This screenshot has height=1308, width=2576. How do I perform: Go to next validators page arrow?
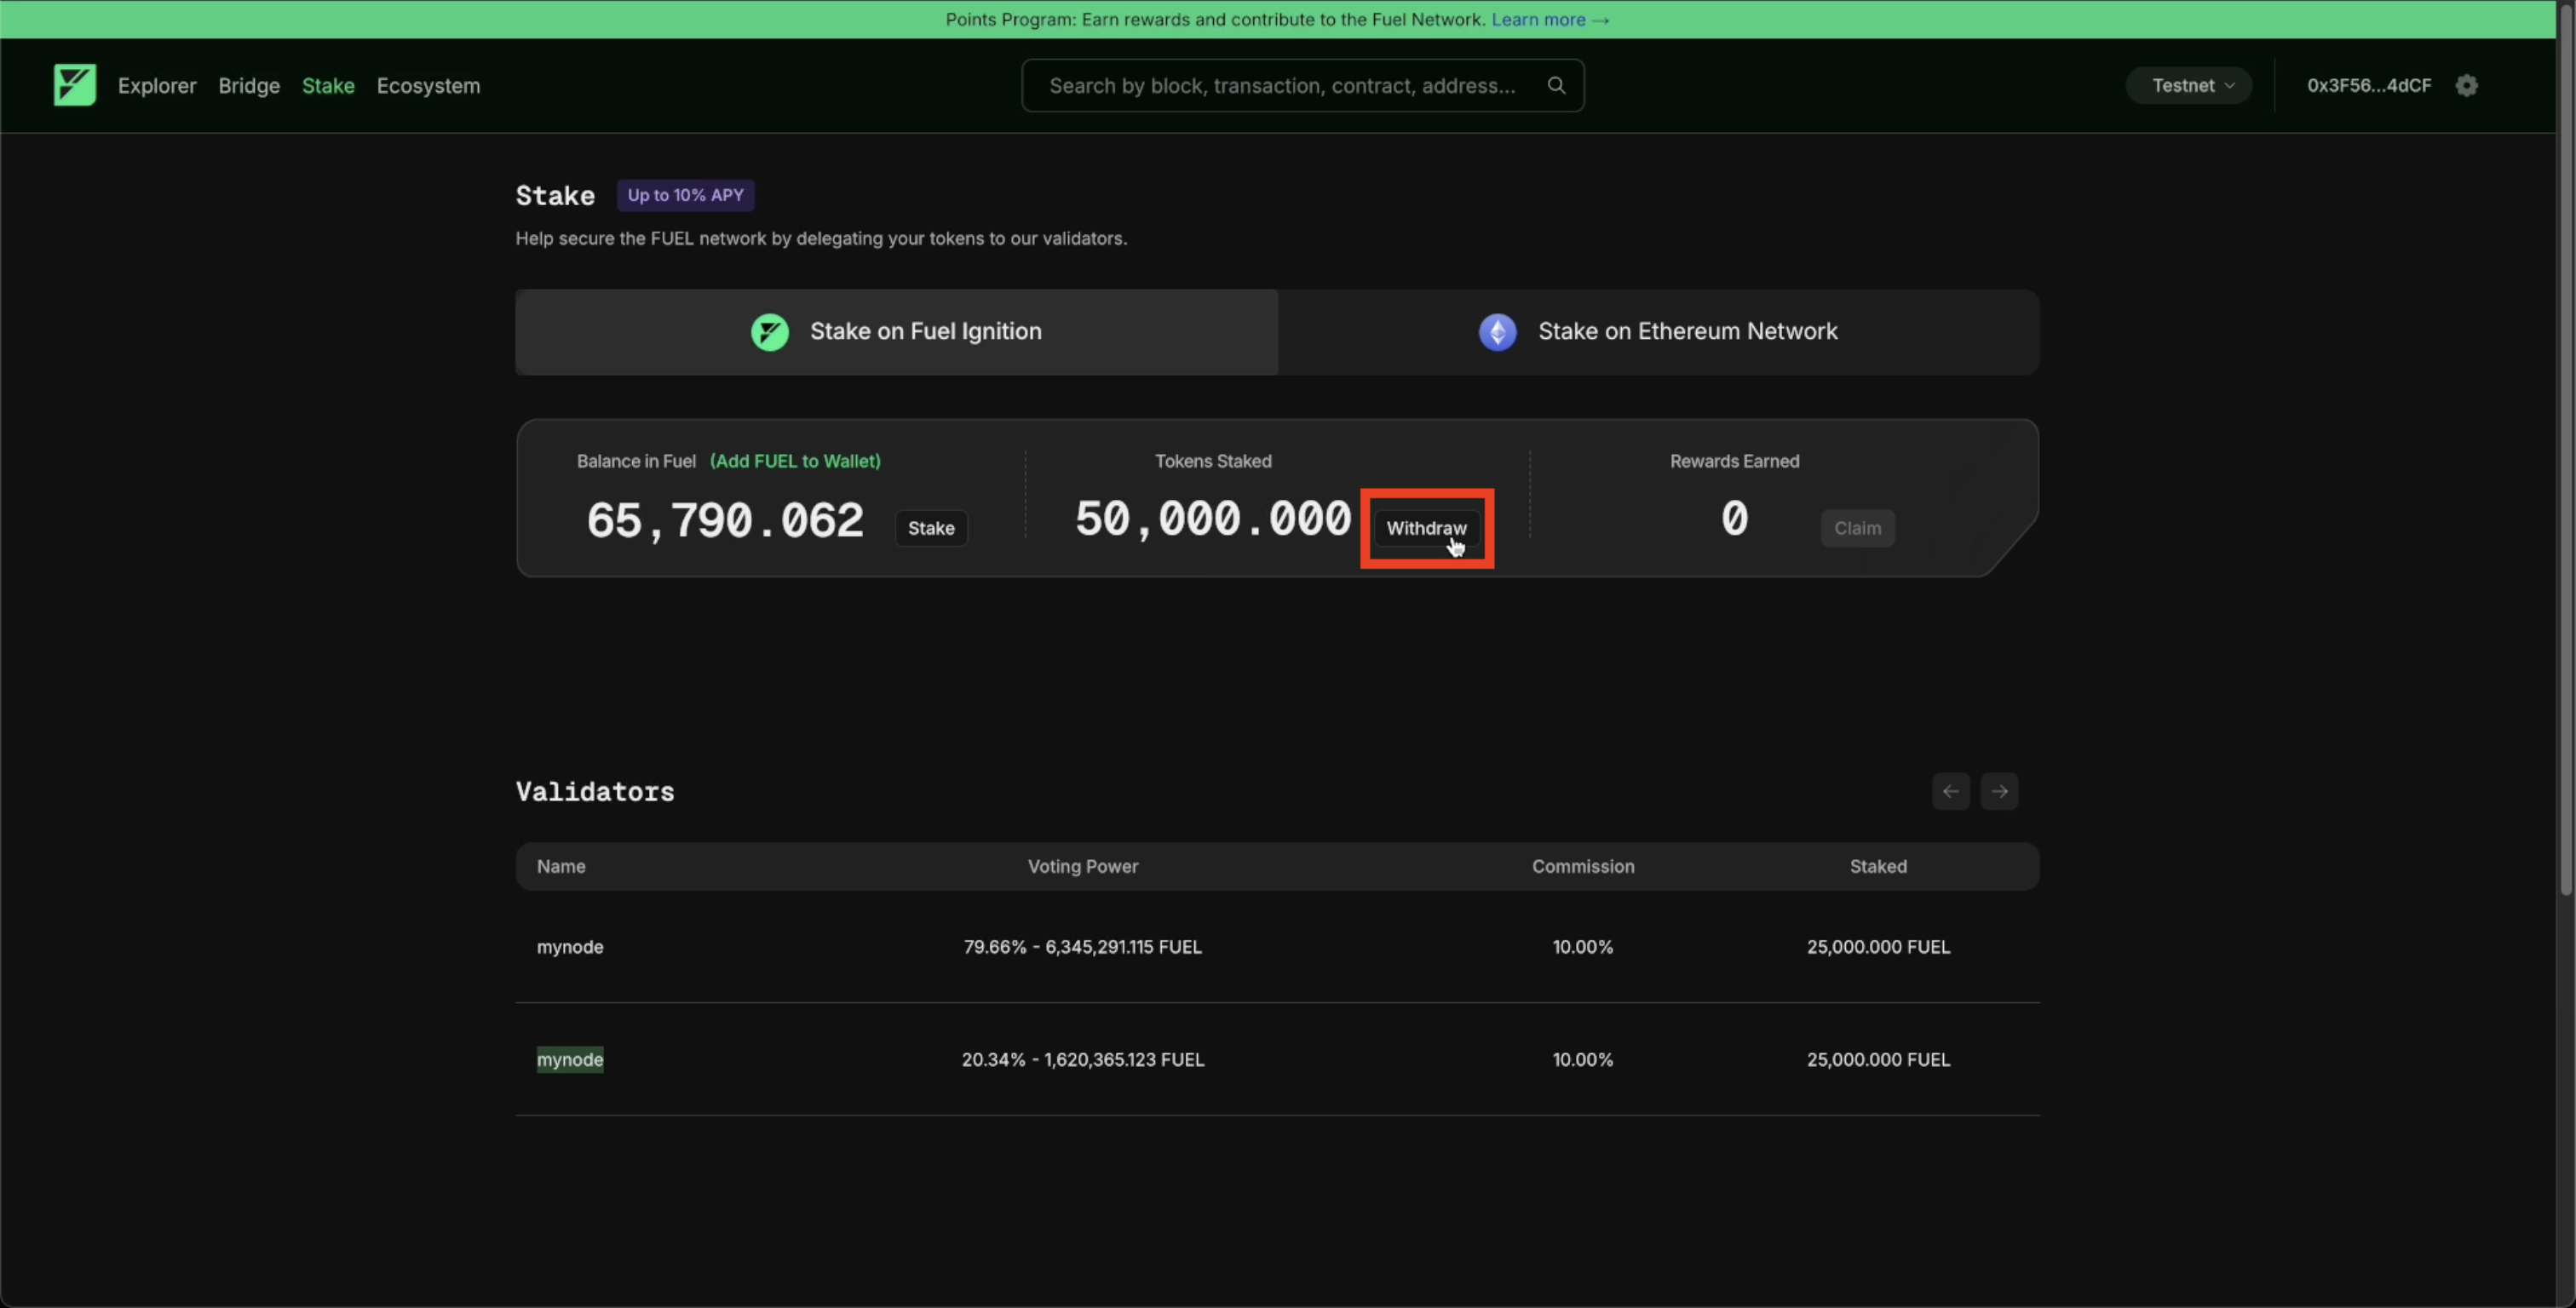(1999, 791)
